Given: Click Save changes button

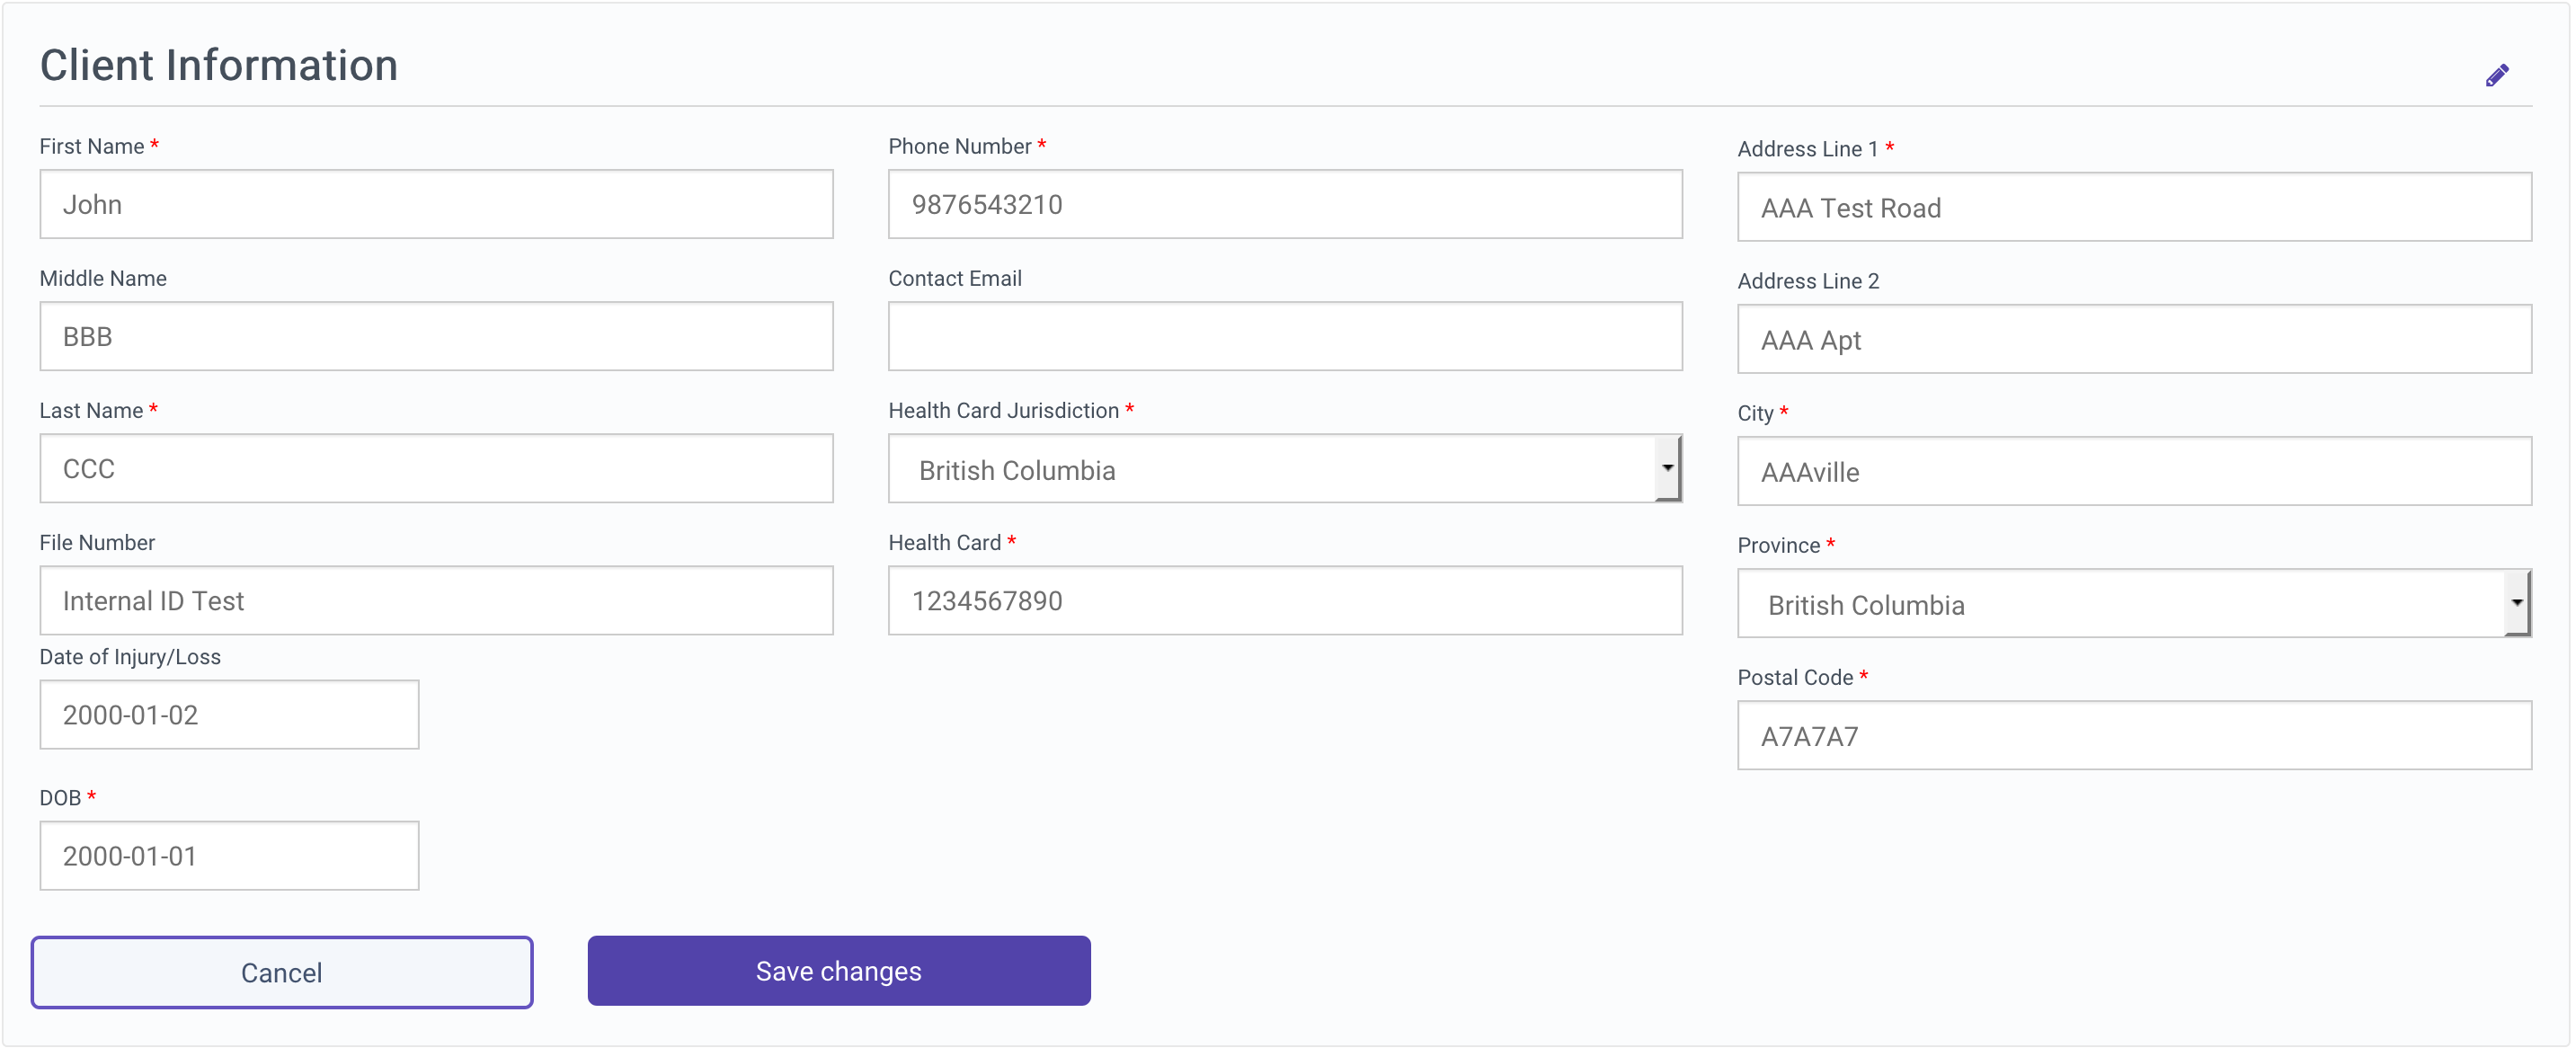Looking at the screenshot, I should pos(838,971).
